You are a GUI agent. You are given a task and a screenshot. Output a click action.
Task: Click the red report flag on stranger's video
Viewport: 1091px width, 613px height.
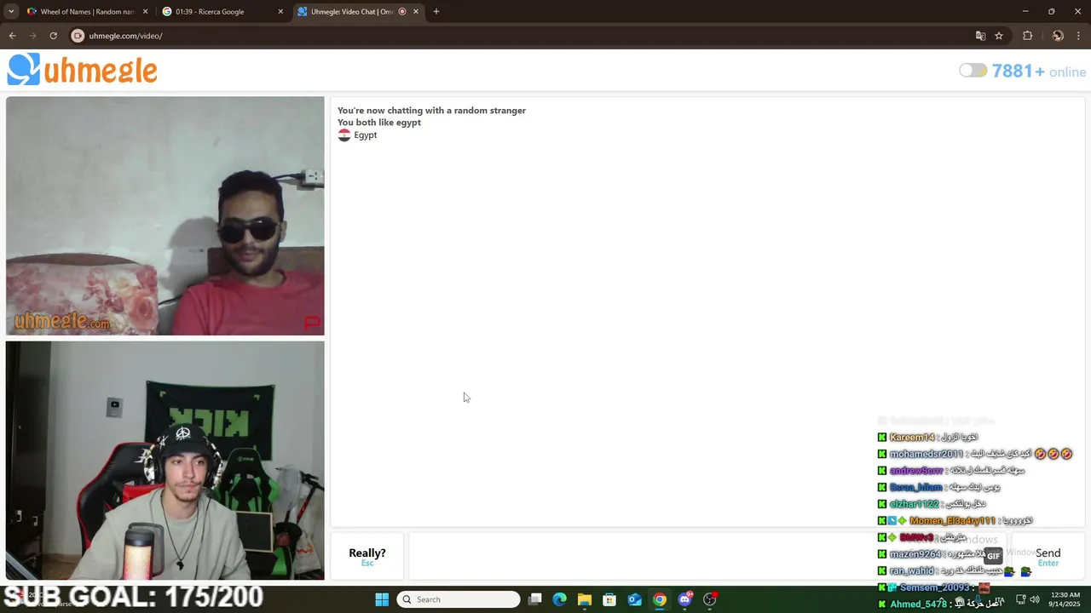[312, 323]
